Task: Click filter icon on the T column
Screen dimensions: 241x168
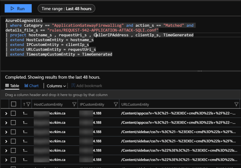Action: pos(29,104)
